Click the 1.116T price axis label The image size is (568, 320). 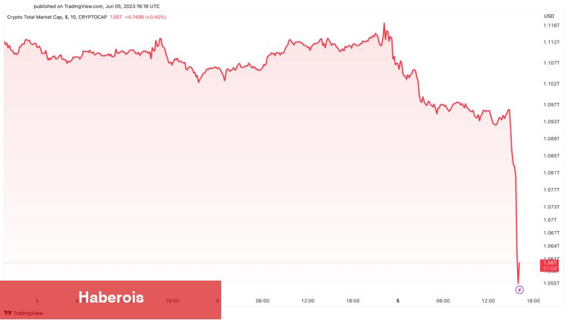551,25
